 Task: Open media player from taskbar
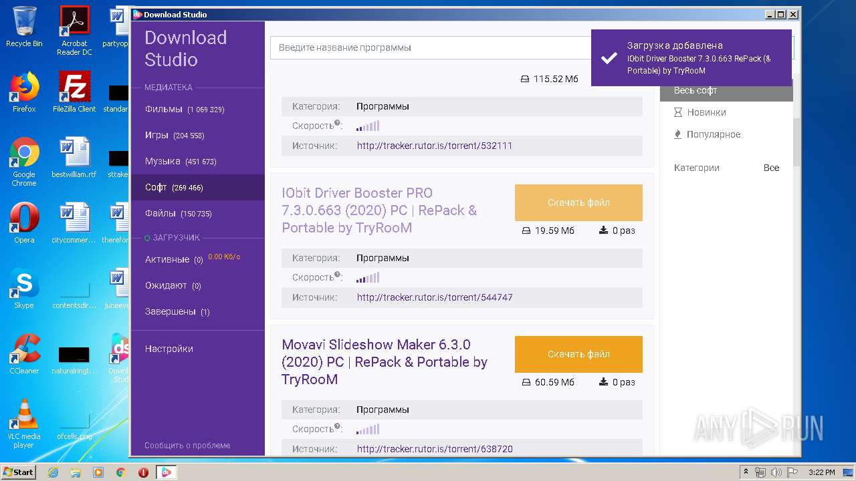pos(98,472)
